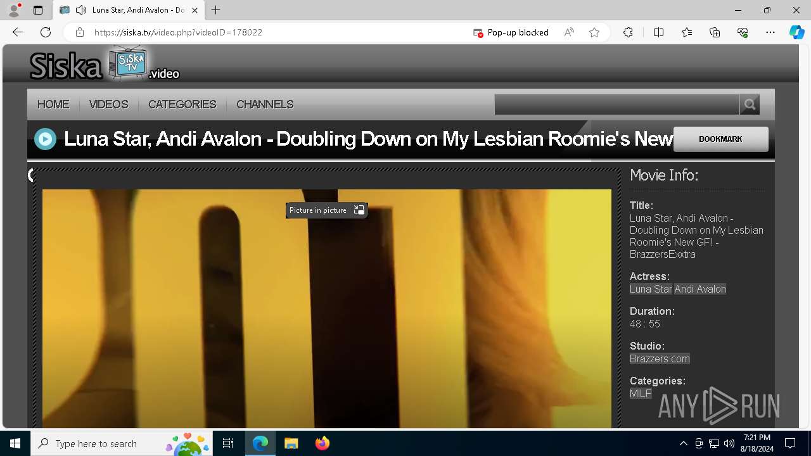Viewport: 811px width, 456px height.
Task: Click the video player area
Action: (x=327, y=308)
